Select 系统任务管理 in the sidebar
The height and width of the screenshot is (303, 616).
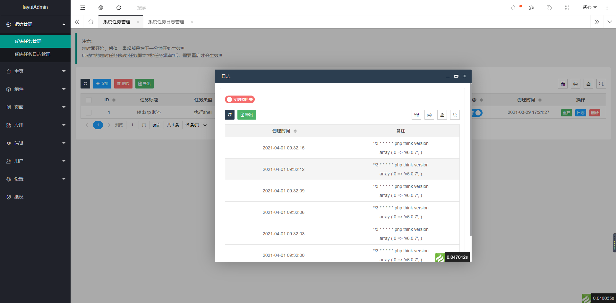pos(35,41)
